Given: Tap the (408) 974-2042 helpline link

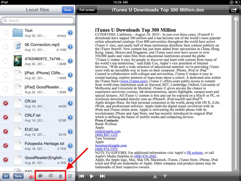Looking at the screenshot, I should [x=145, y=156].
